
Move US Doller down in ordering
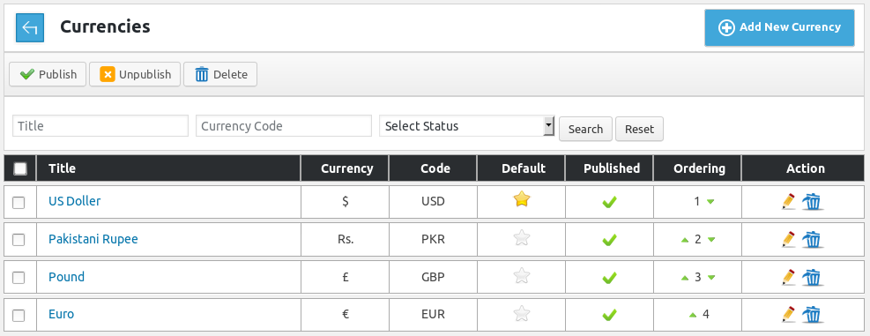tap(710, 202)
